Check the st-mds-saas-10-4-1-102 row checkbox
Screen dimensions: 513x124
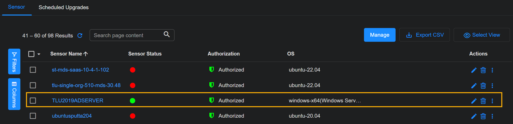pos(33,70)
